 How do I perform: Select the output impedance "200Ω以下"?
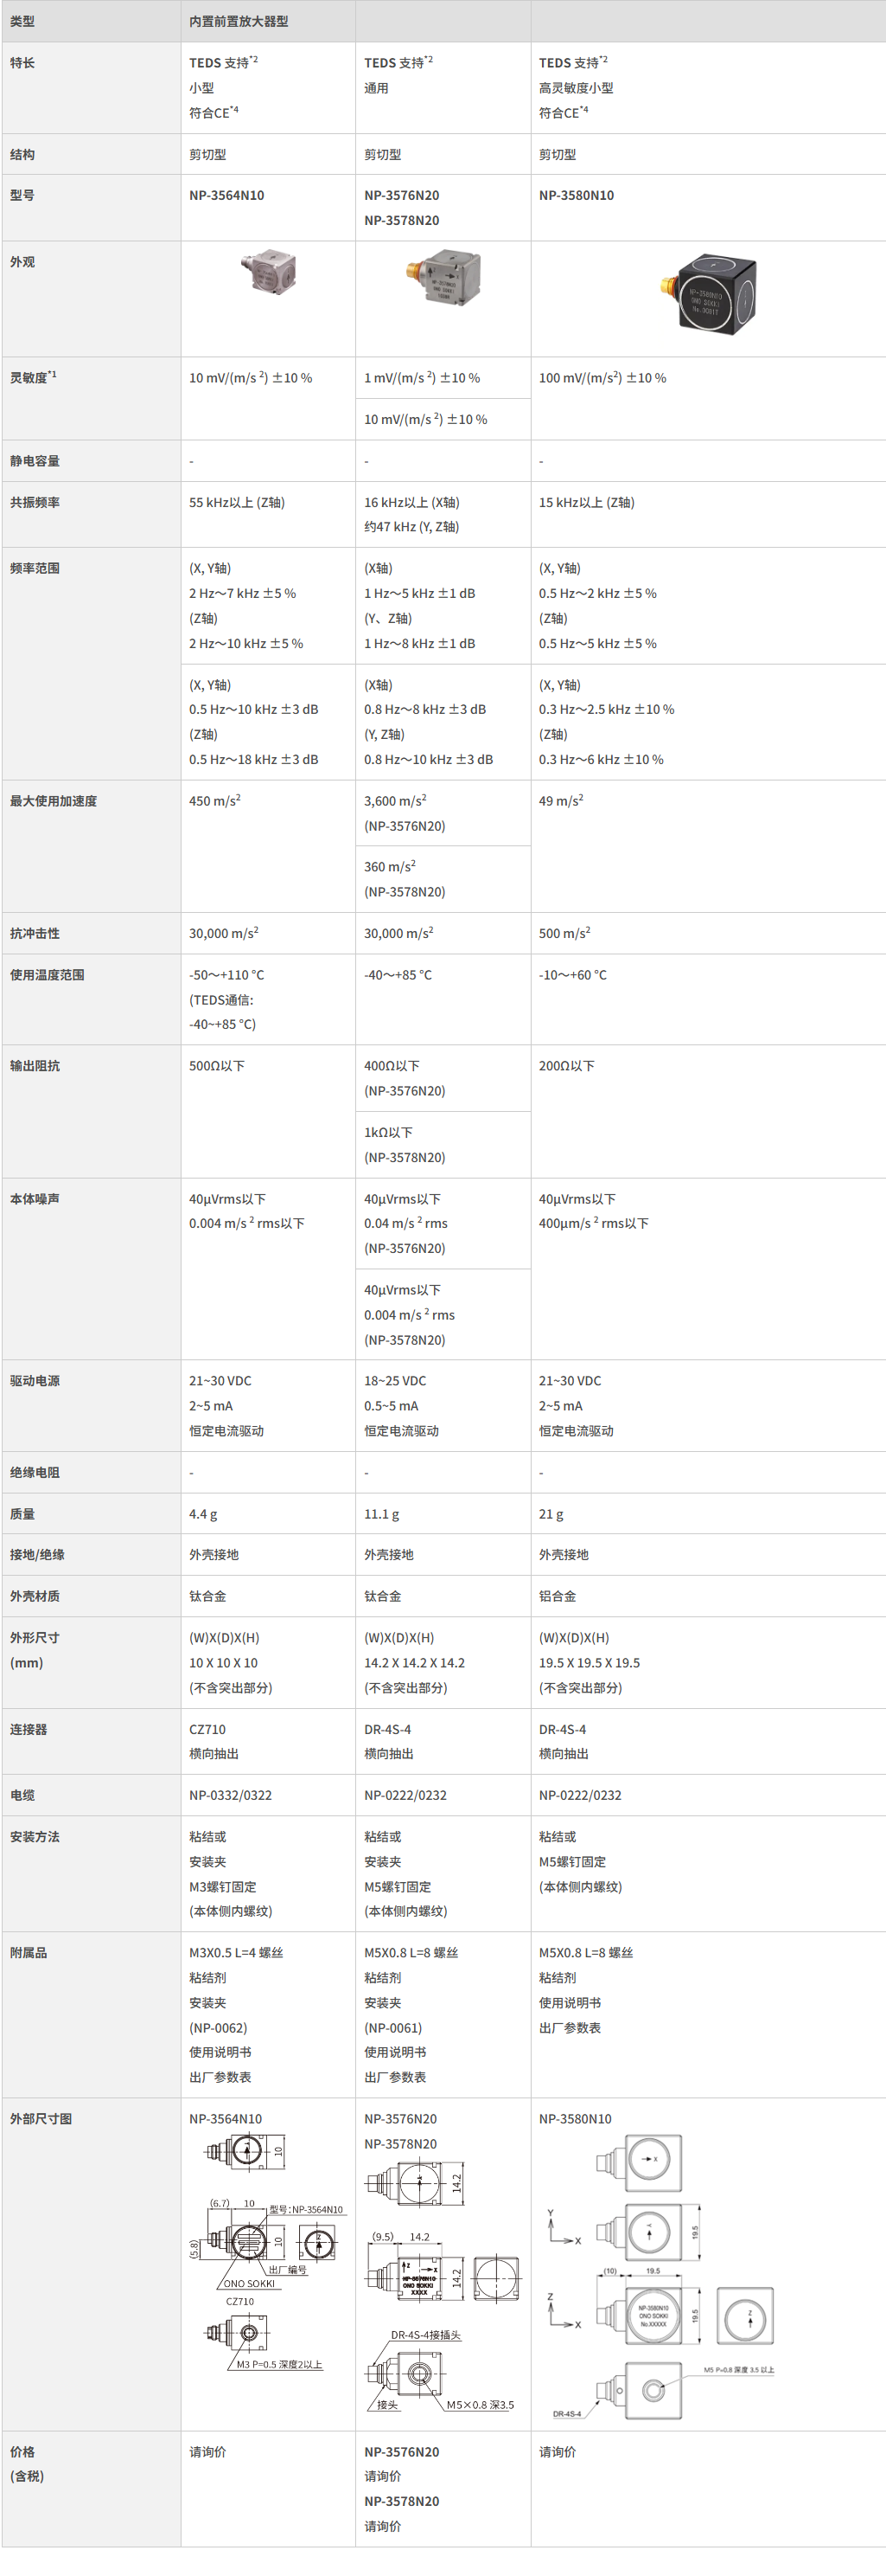[x=566, y=1066]
